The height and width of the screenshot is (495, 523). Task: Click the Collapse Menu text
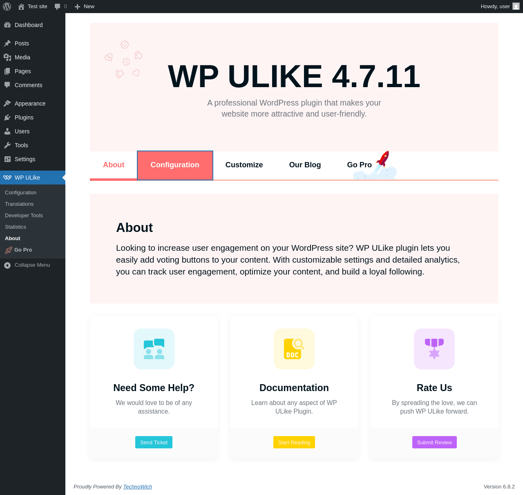coord(32,265)
